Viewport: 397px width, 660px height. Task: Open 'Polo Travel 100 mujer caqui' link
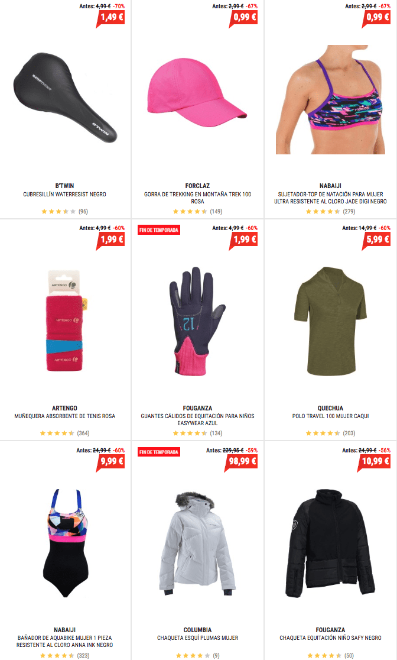click(330, 416)
